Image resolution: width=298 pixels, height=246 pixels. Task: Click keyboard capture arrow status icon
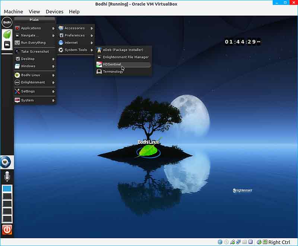[x=265, y=242]
